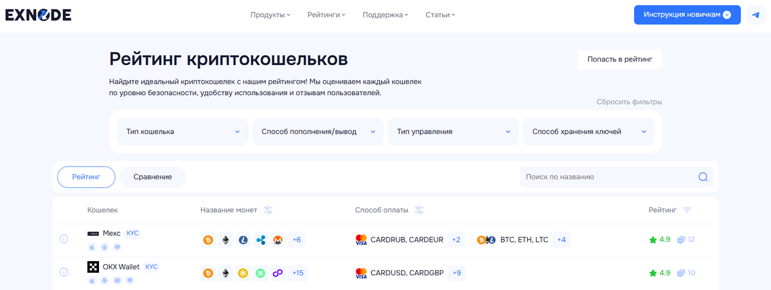Click the Способ оплаты column header
Image resolution: width=771 pixels, height=290 pixels.
(x=382, y=210)
